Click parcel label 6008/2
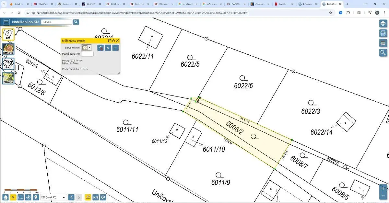The height and width of the screenshot is (203, 389). click(x=235, y=128)
